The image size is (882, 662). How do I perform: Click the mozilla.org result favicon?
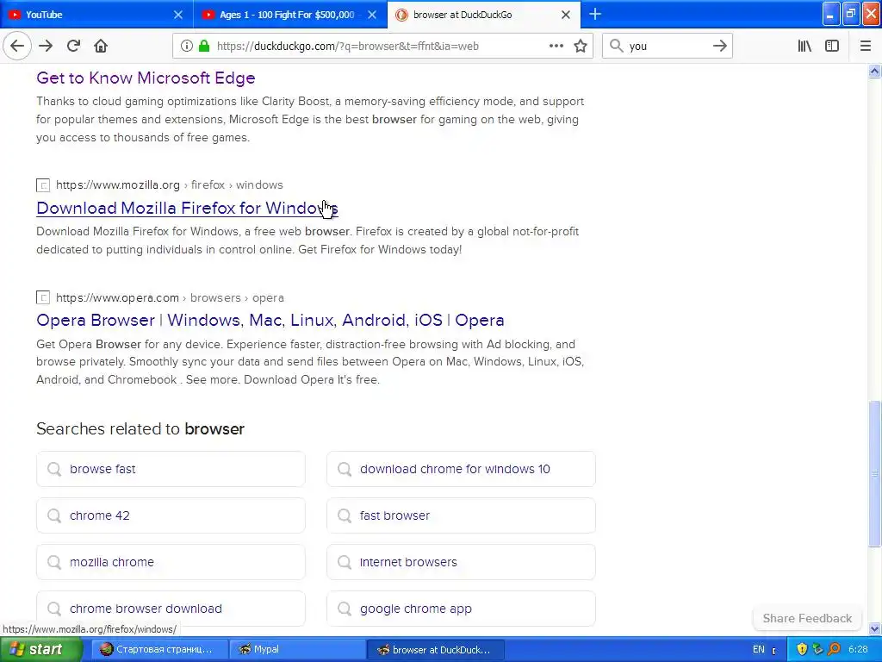pyautogui.click(x=43, y=185)
